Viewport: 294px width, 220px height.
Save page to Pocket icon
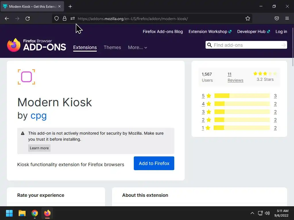[x=277, y=18]
